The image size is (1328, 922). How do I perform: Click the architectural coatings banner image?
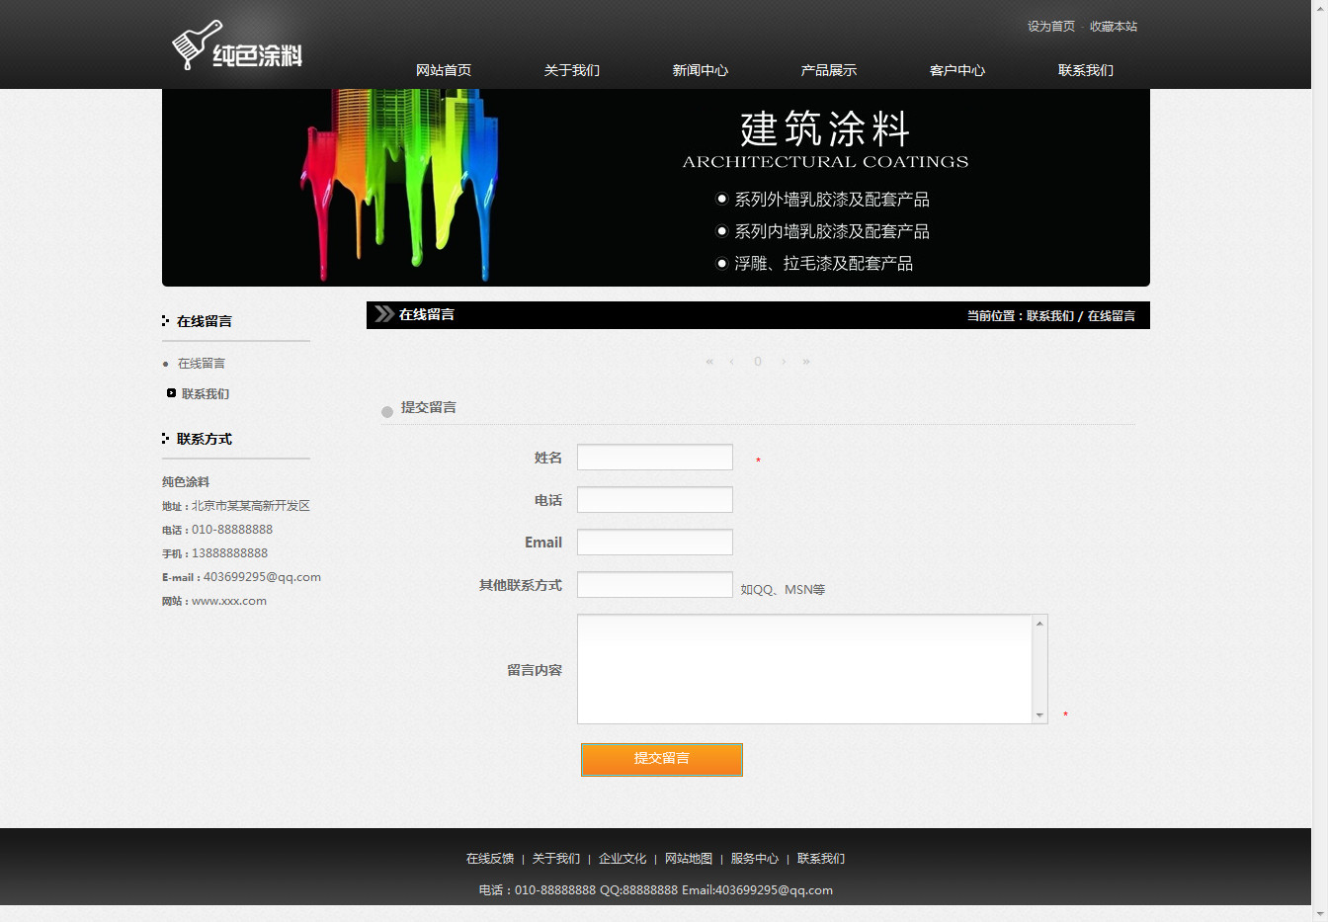[656, 188]
